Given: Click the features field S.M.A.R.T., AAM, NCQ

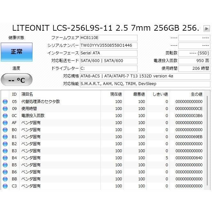Looking at the screenshot, I should 145,84.
